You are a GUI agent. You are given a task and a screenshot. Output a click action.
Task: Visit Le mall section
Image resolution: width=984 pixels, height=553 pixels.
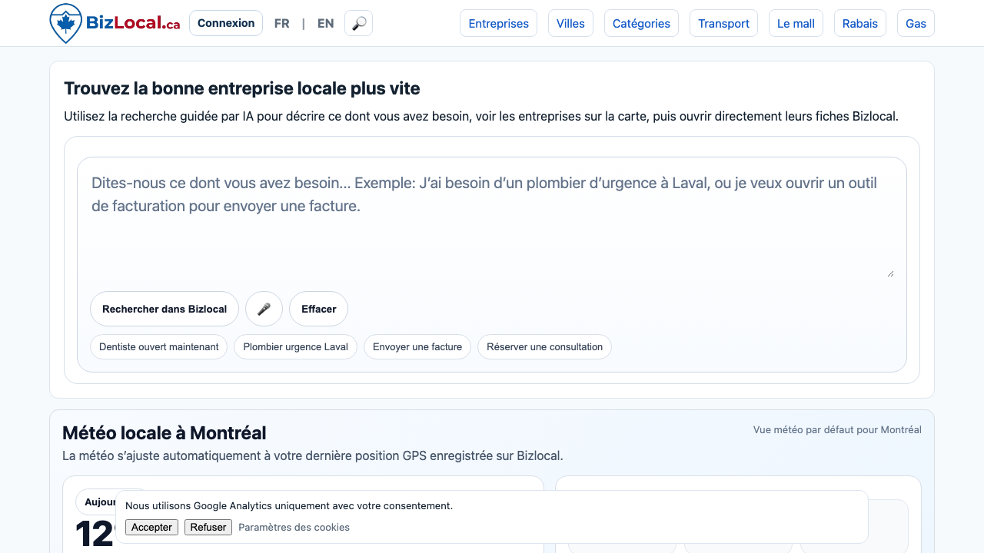(x=796, y=23)
